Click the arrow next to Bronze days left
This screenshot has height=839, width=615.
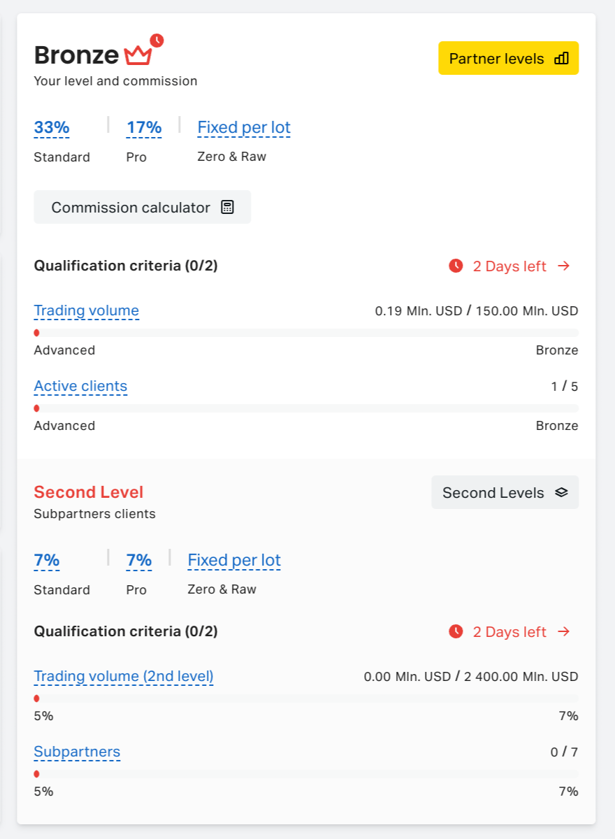coord(564,266)
